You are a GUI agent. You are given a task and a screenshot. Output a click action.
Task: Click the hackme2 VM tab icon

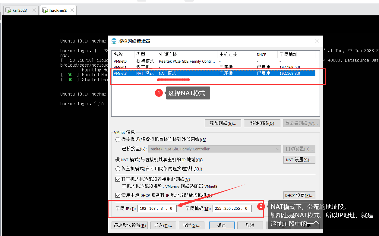[x=45, y=11]
